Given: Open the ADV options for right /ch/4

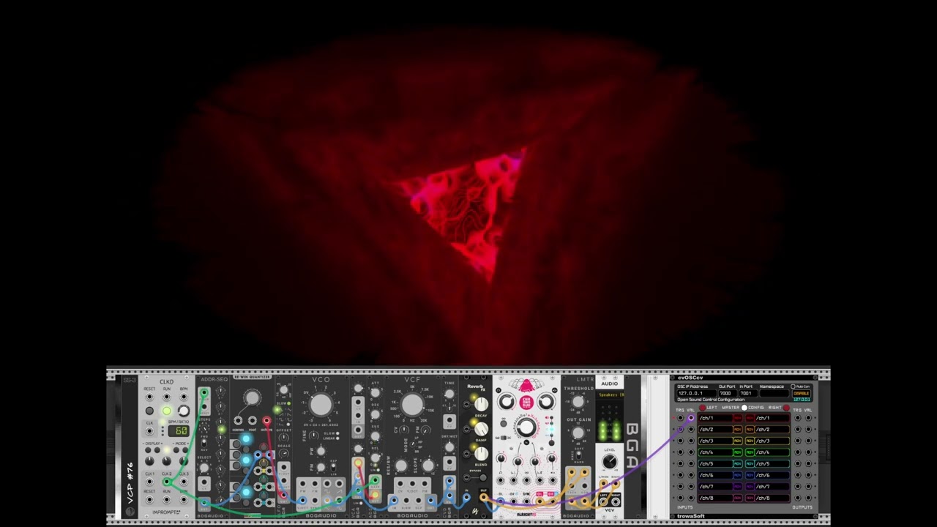Looking at the screenshot, I should [750, 452].
